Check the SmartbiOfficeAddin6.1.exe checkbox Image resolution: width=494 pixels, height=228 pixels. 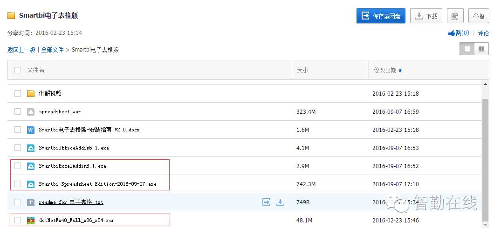click(x=18, y=148)
